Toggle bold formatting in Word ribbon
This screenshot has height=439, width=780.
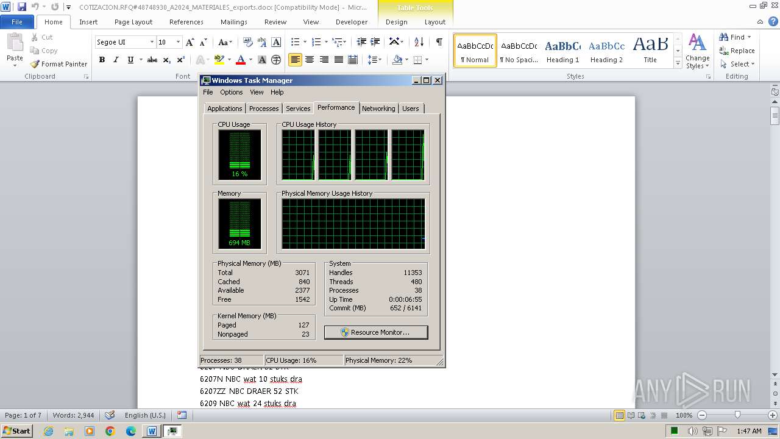[102, 60]
